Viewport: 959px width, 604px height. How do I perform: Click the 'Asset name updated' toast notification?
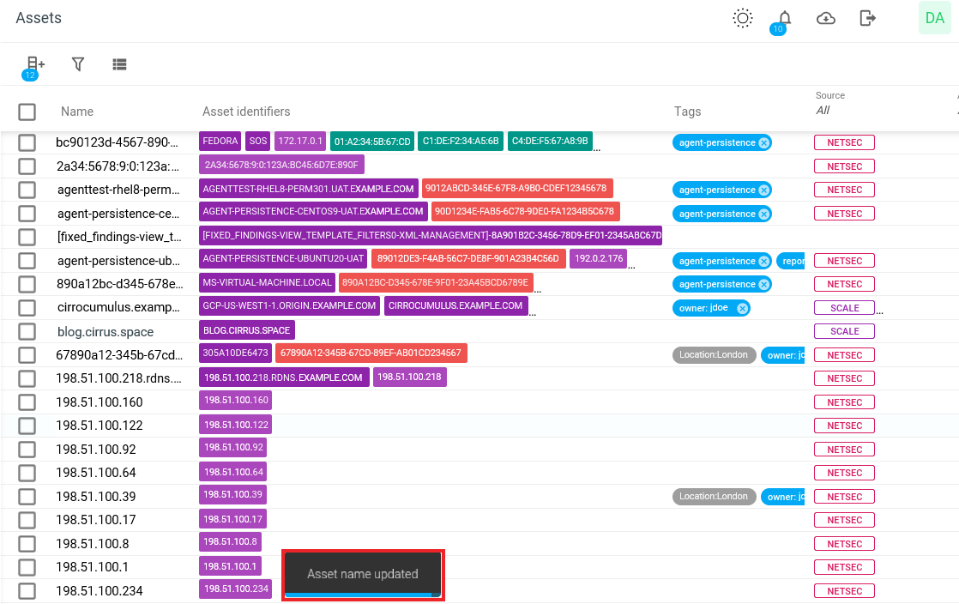pos(363,574)
